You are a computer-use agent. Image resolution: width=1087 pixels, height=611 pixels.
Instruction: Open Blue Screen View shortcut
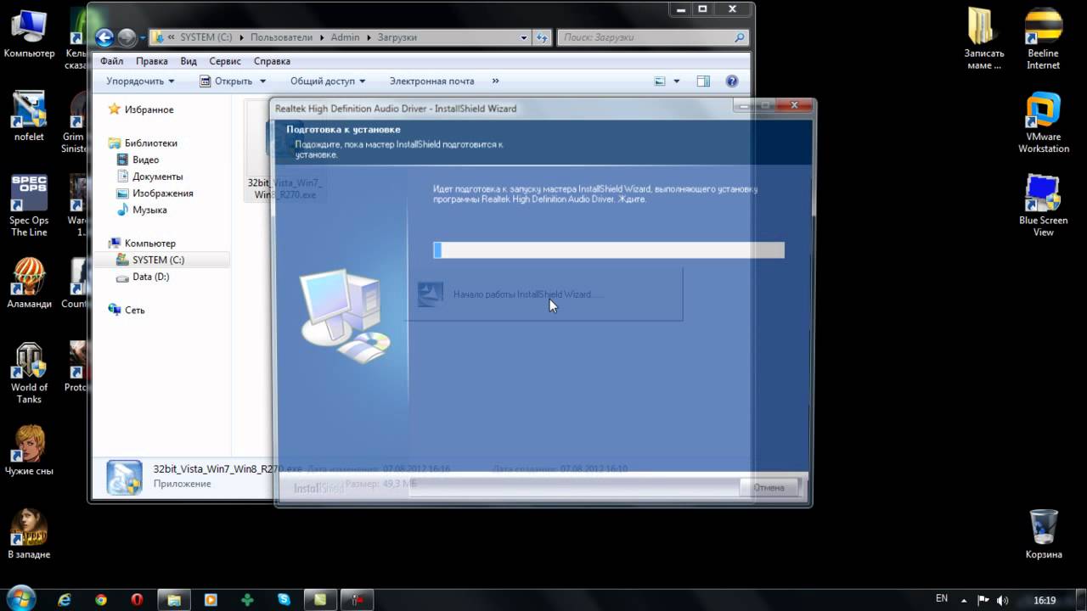1043,205
